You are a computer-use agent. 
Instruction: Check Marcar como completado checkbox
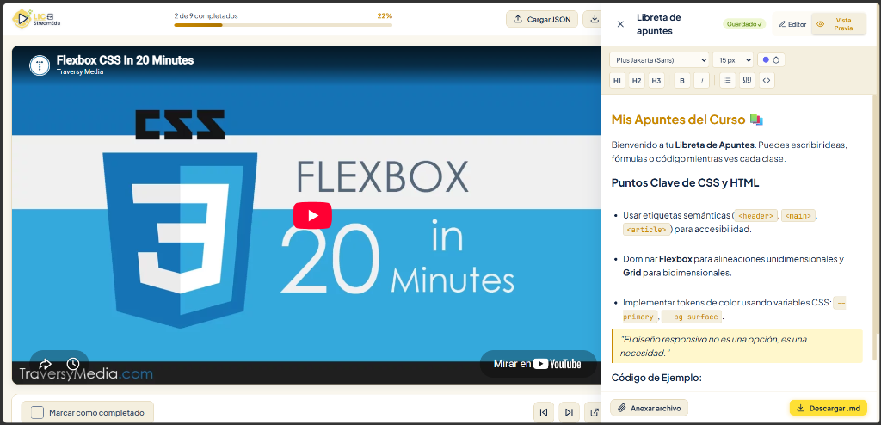[37, 413]
